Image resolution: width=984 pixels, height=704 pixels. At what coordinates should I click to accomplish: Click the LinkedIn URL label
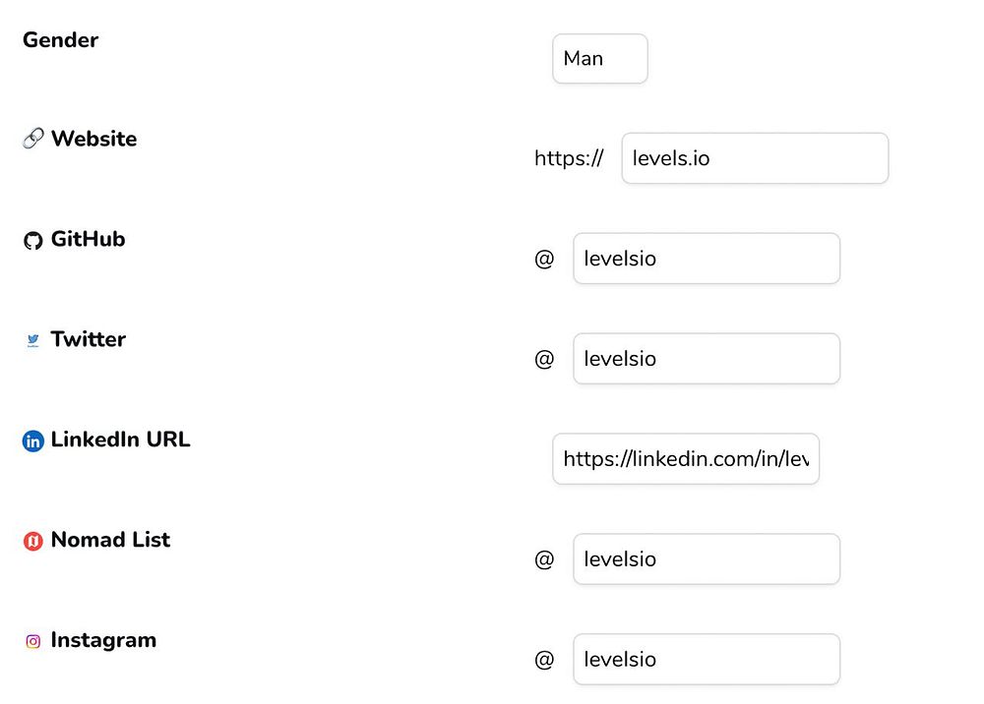[120, 440]
